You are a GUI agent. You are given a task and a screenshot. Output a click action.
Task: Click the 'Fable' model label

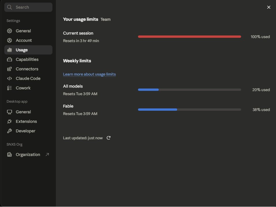pos(68,106)
